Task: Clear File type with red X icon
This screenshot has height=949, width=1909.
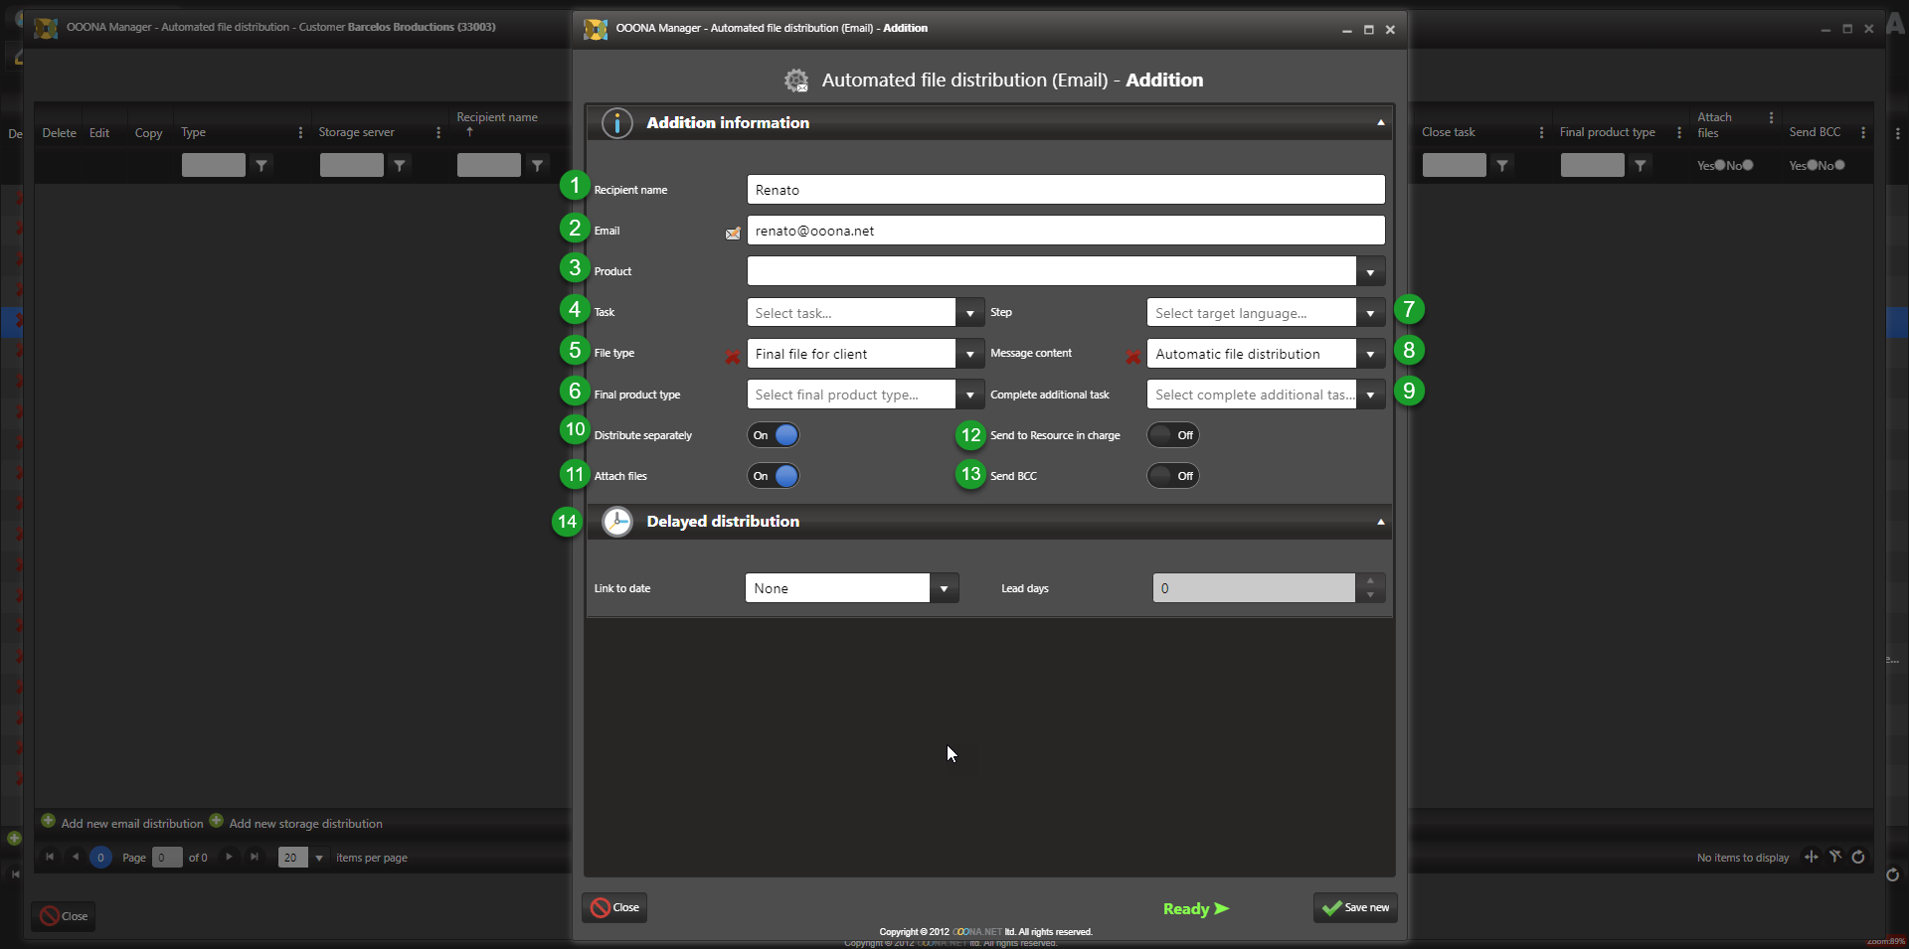Action: point(733,356)
